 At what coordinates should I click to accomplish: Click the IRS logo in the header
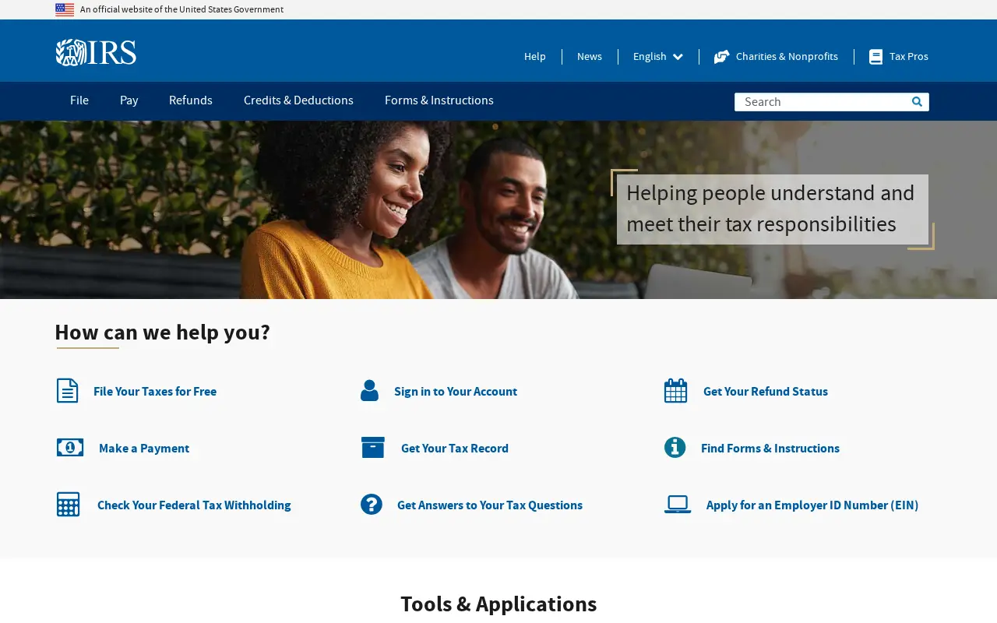coord(96,52)
